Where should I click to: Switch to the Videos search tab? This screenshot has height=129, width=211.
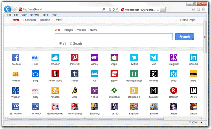pyautogui.click(x=82, y=30)
